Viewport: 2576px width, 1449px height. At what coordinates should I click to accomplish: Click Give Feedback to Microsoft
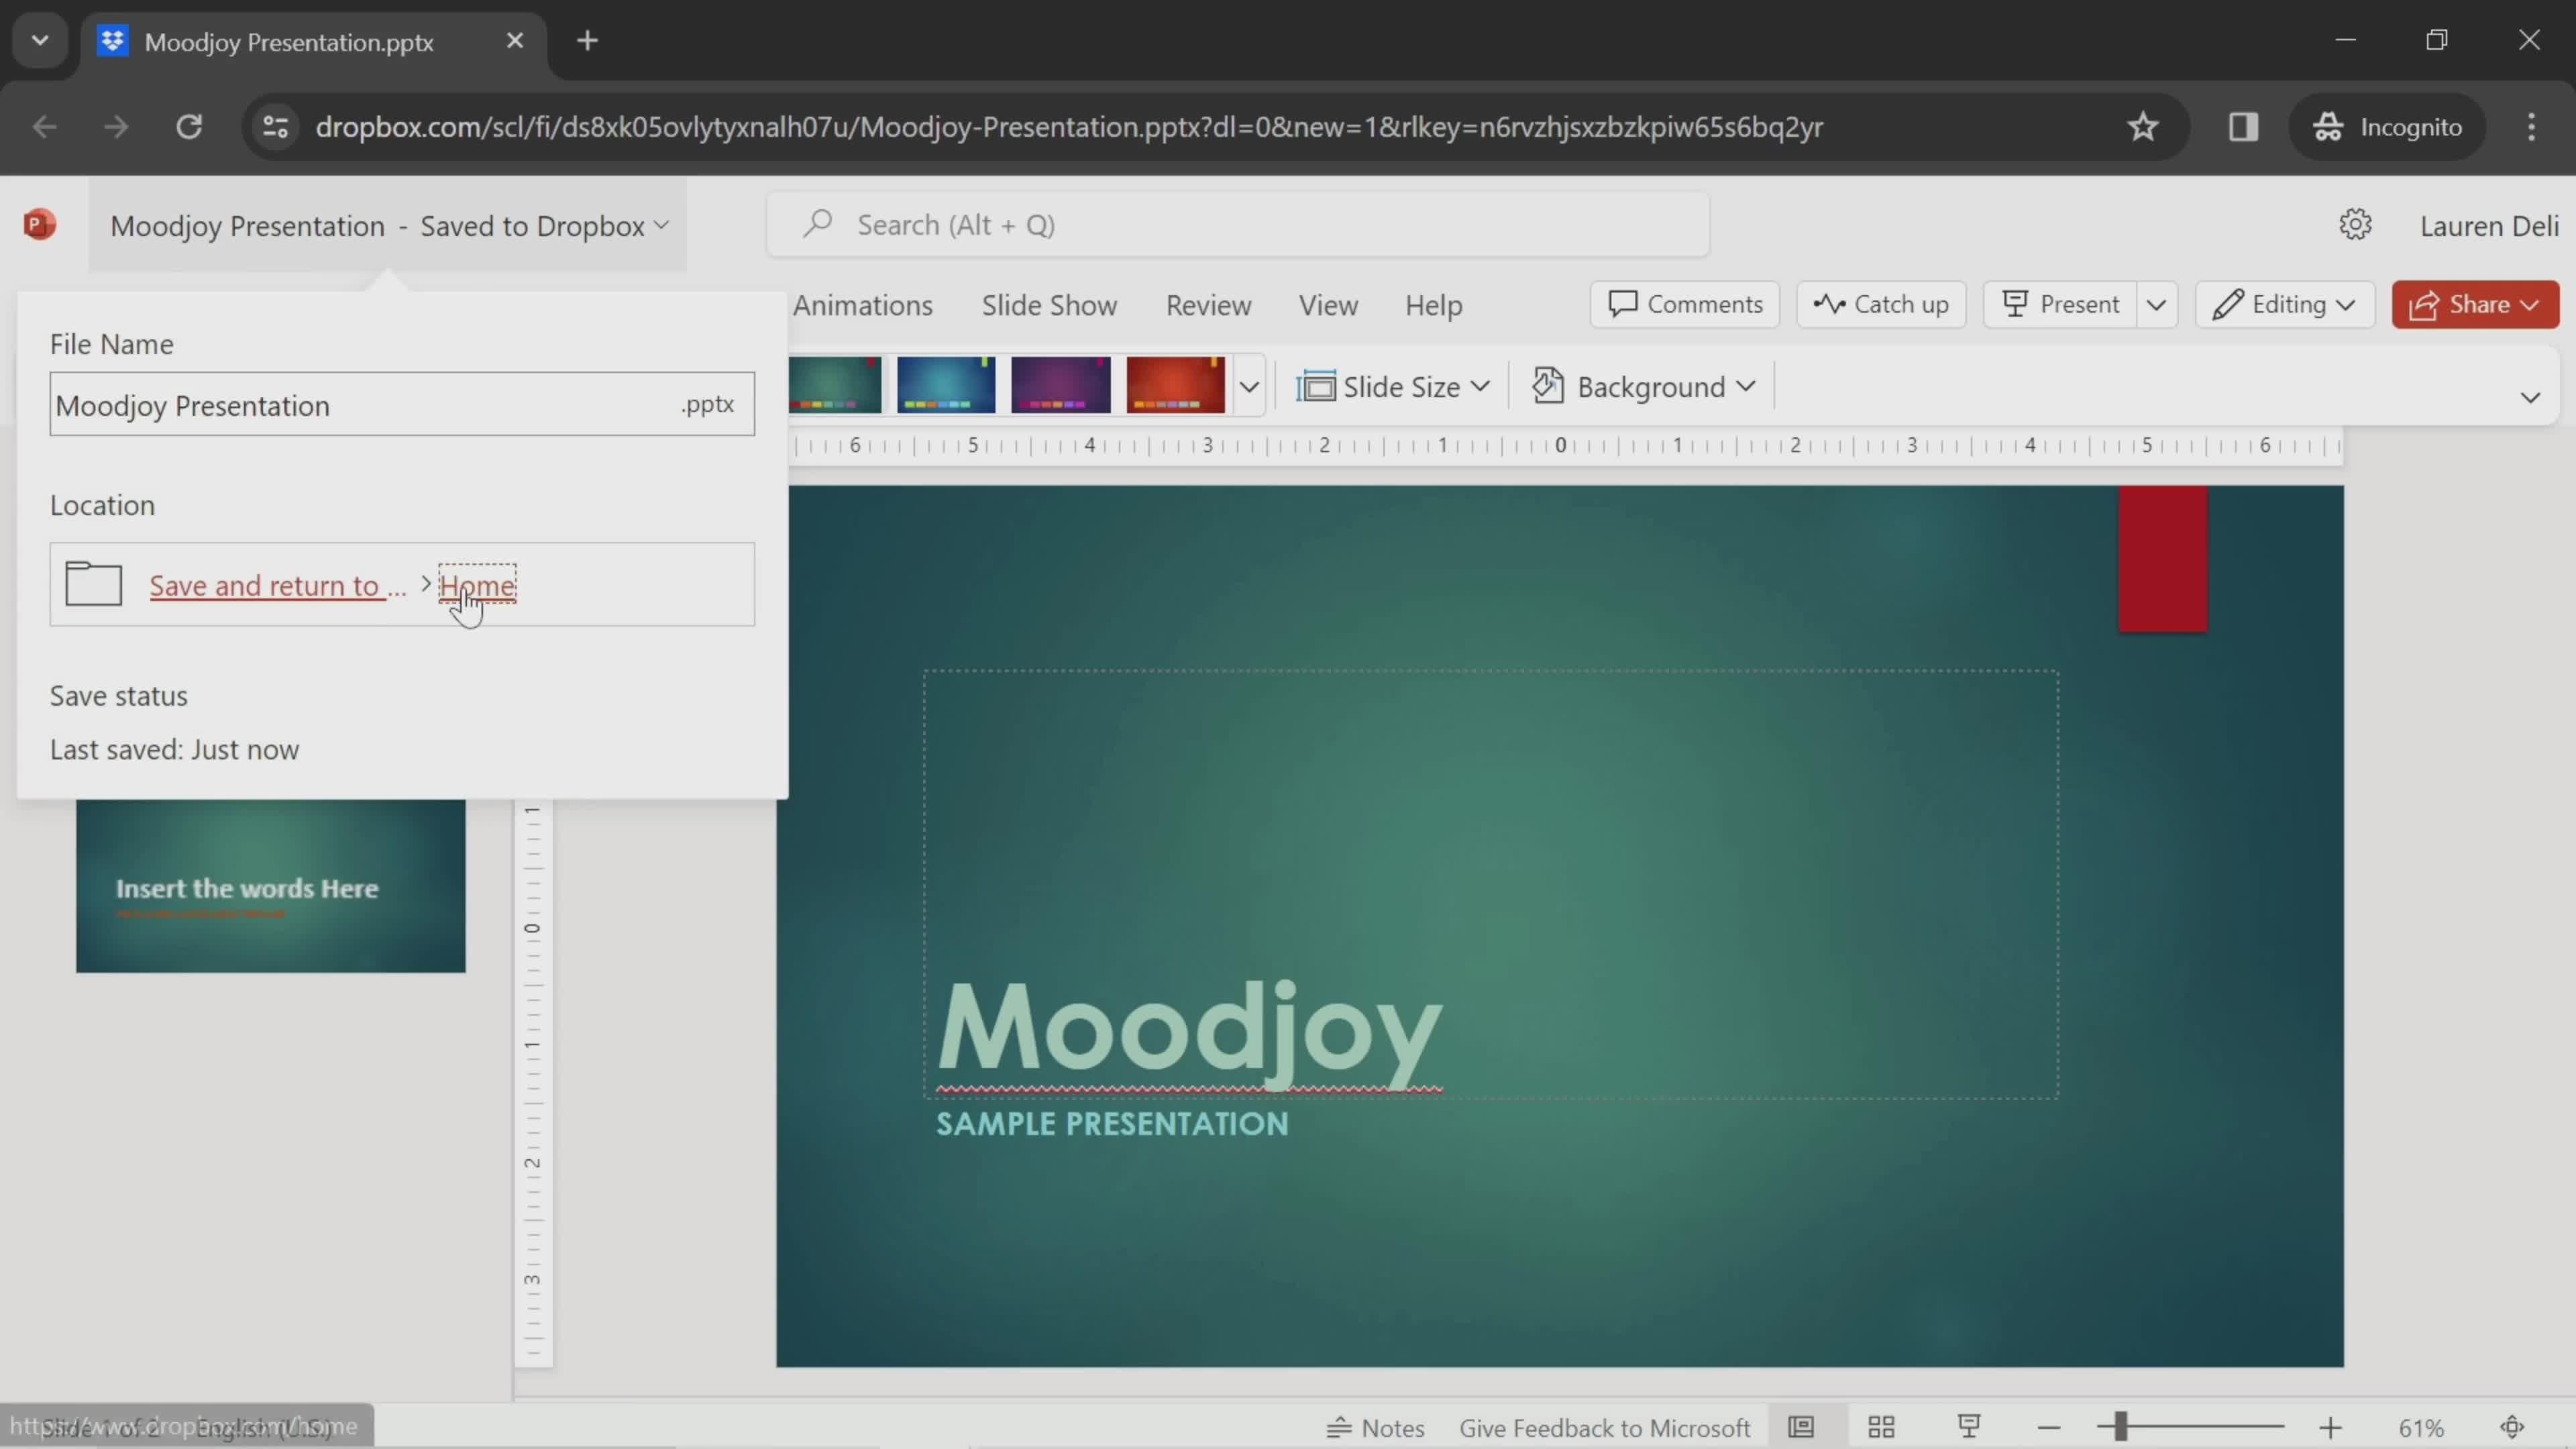[x=1604, y=1428]
